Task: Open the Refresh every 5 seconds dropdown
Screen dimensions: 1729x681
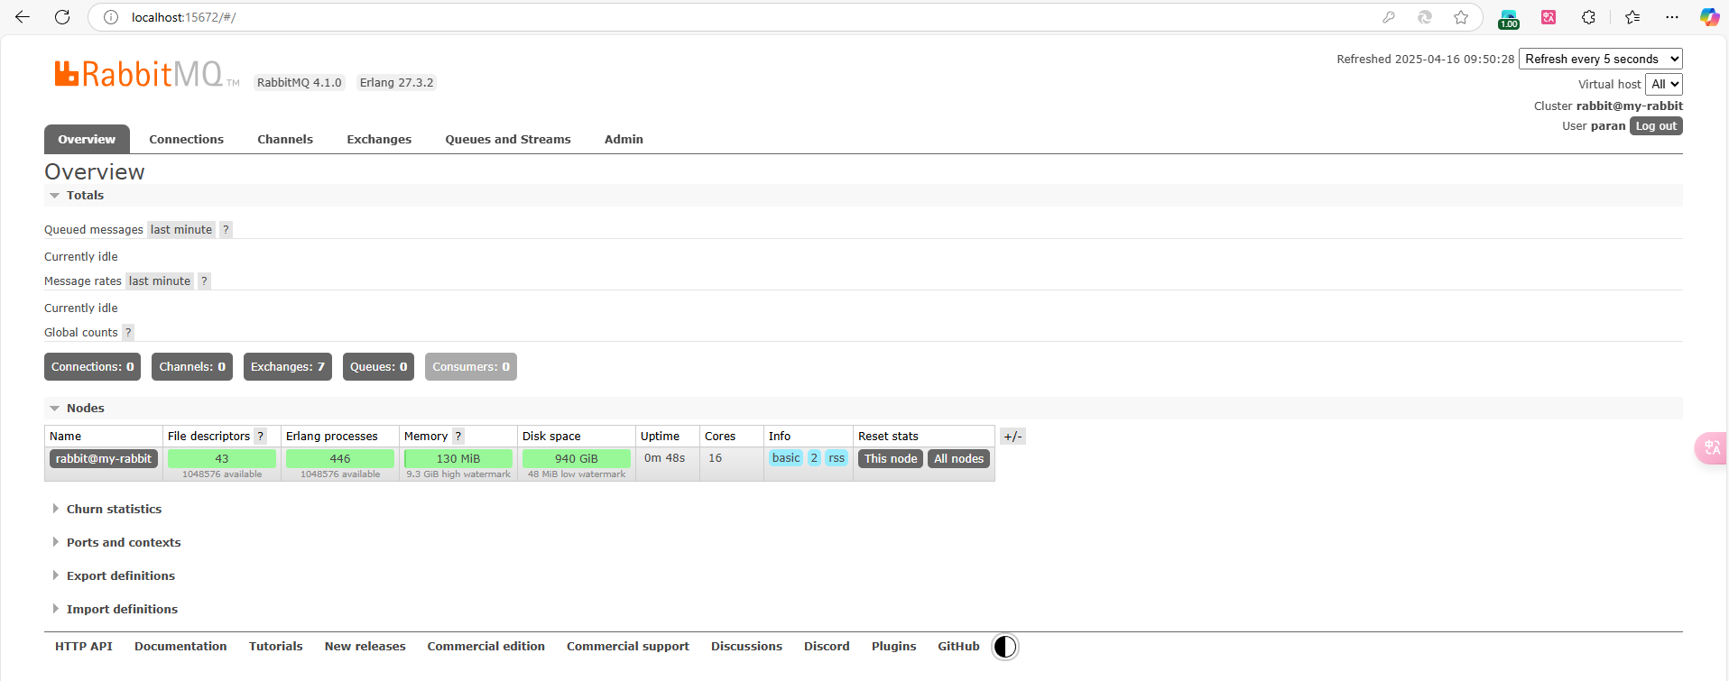Action: [1601, 59]
